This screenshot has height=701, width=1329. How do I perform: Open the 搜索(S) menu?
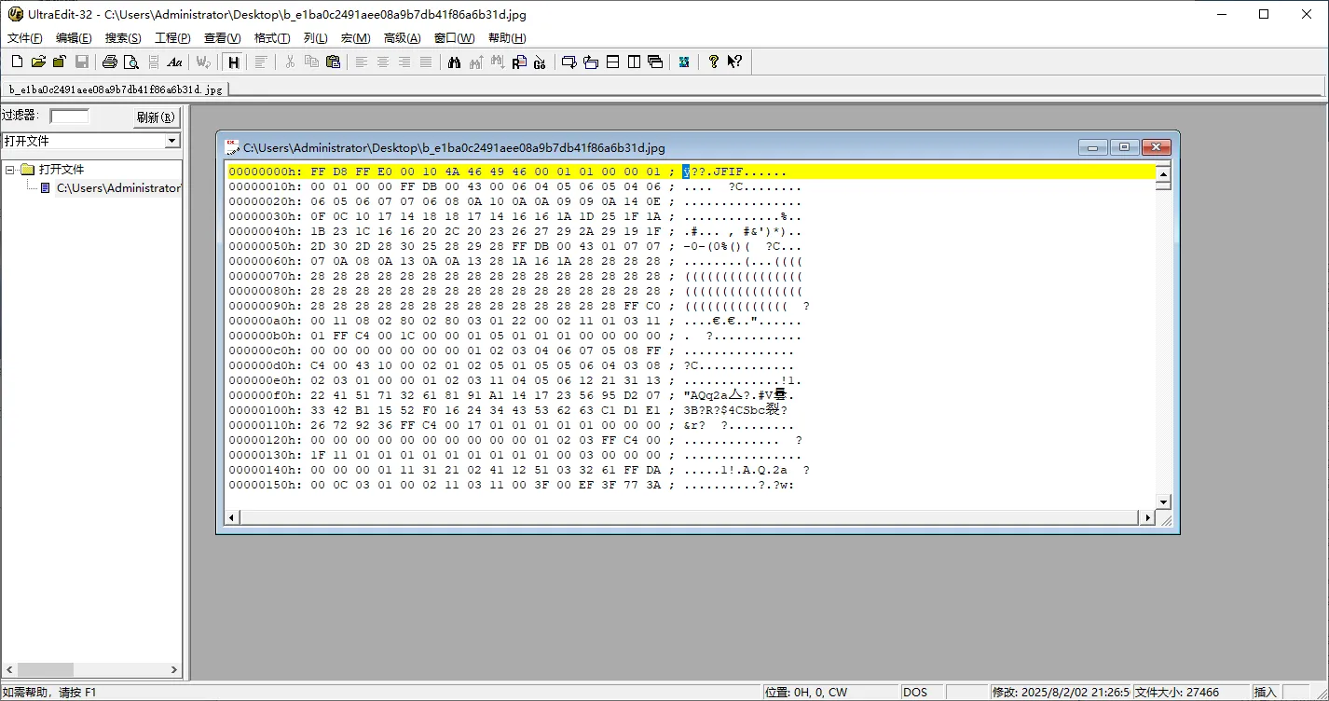123,38
